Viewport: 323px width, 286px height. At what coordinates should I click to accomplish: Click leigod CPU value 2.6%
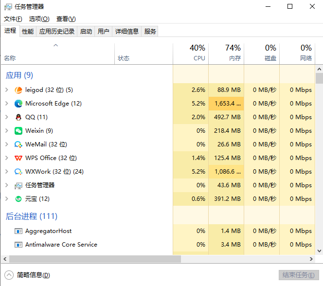click(198, 90)
